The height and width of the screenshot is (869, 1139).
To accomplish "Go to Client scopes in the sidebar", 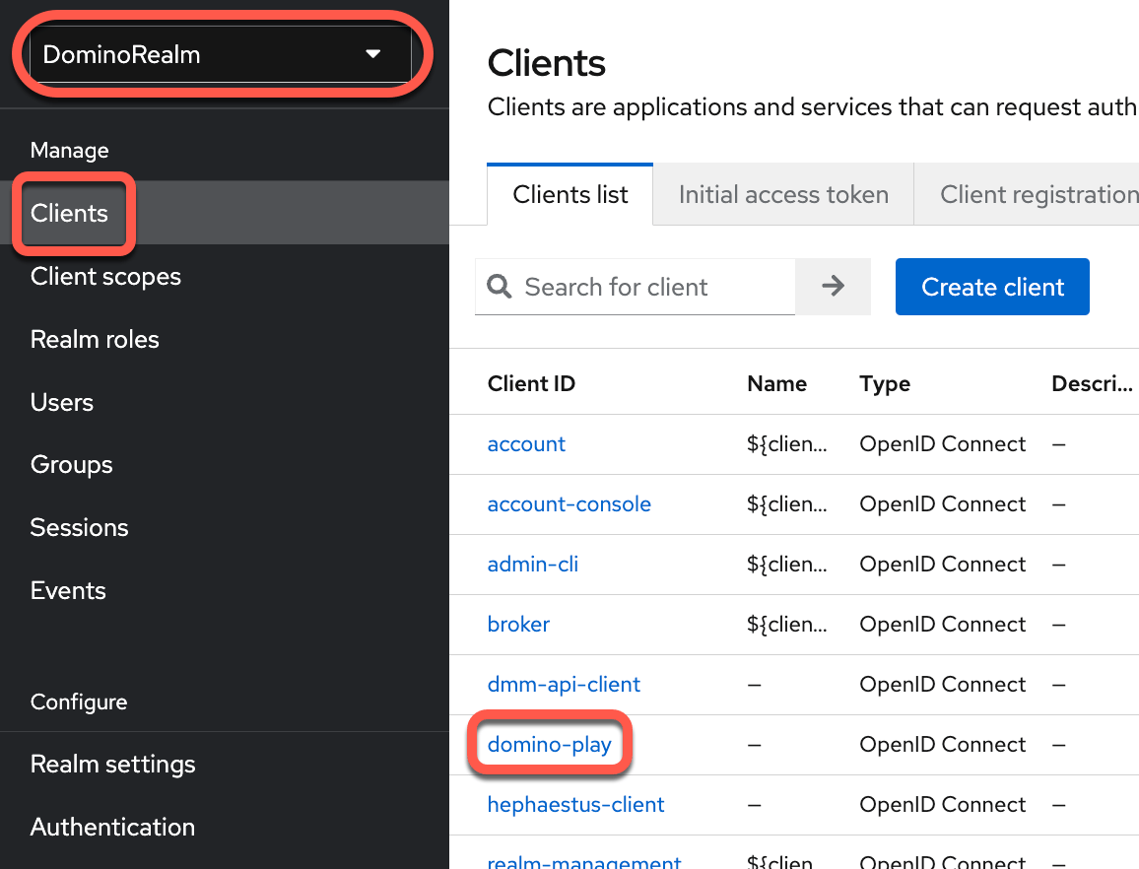I will coord(105,276).
